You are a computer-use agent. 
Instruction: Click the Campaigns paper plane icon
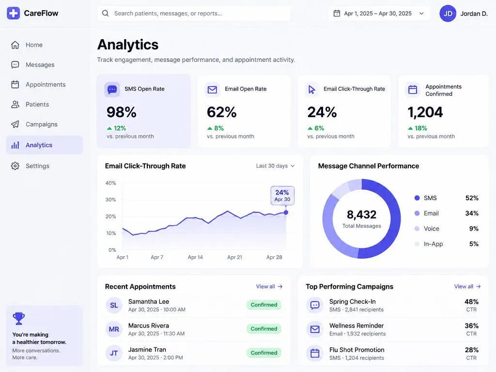point(15,124)
